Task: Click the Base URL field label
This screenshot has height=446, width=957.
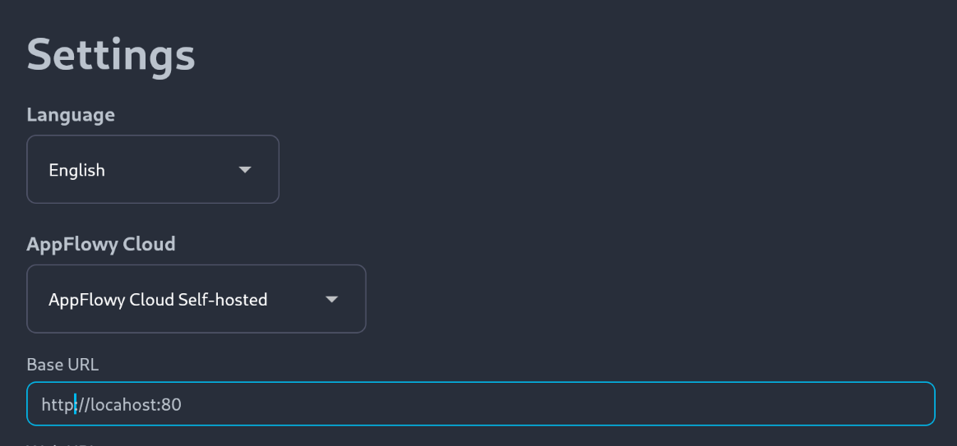Action: [62, 364]
